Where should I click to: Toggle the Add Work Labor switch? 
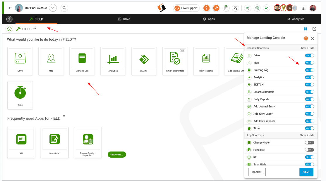pyautogui.click(x=309, y=114)
